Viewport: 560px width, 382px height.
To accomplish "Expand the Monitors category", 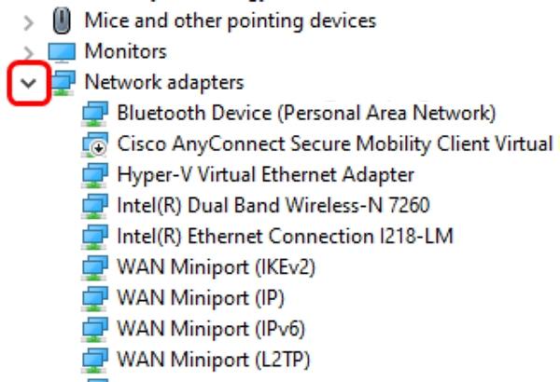I will (29, 51).
